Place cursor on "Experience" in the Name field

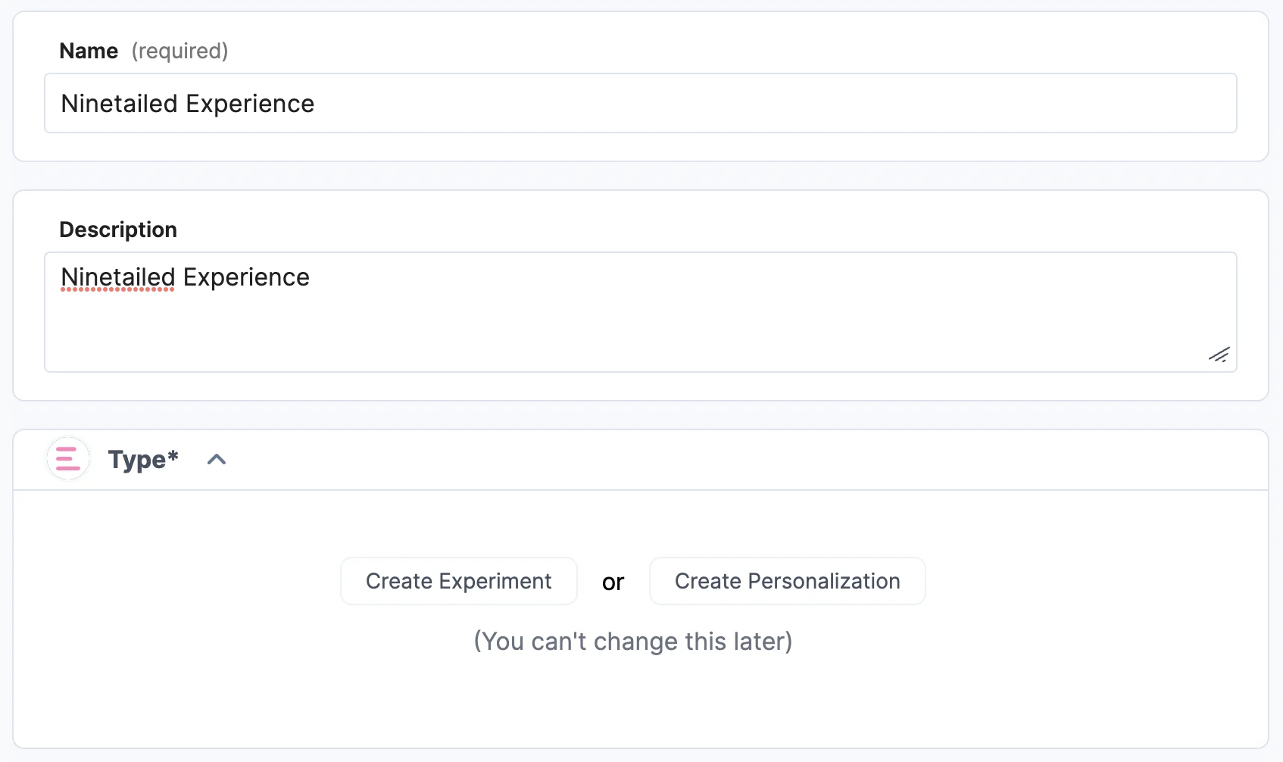pyautogui.click(x=250, y=104)
